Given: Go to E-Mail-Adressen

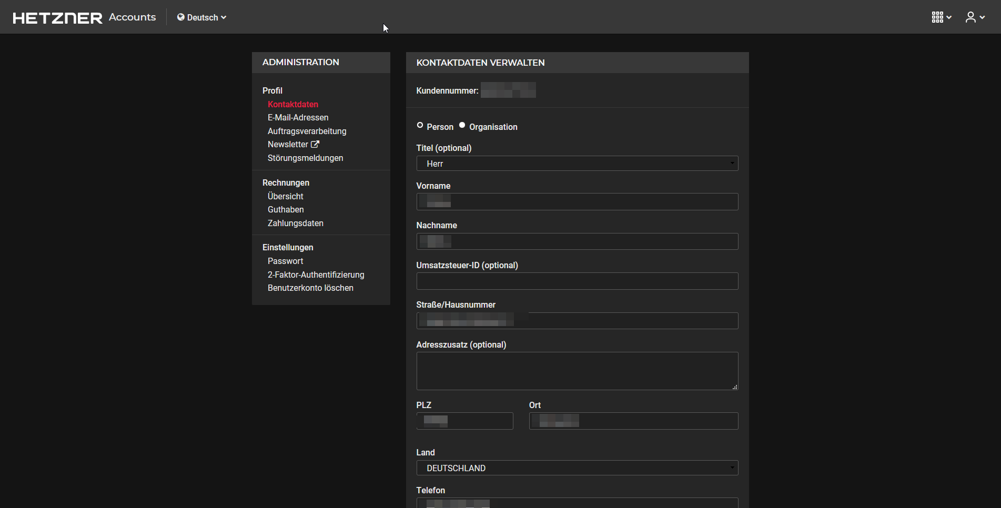Looking at the screenshot, I should 298,118.
